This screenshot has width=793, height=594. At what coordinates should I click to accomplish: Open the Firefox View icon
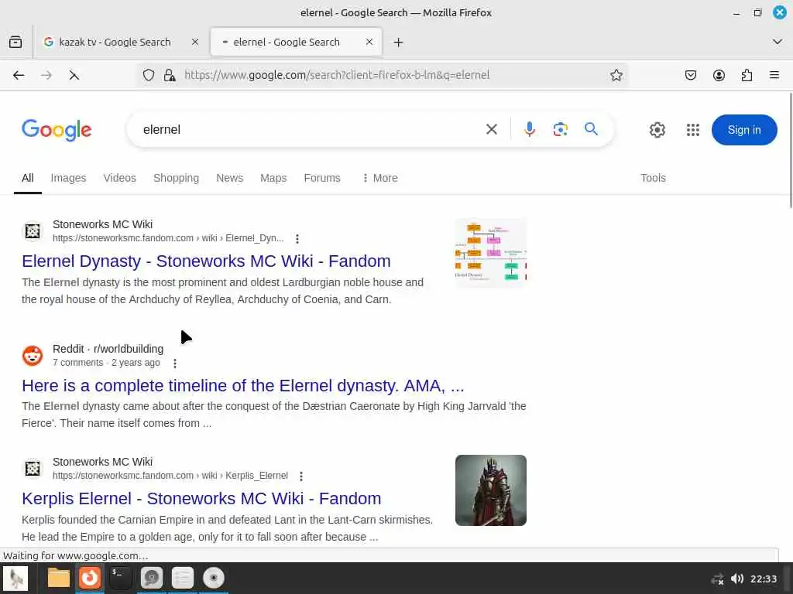(15, 42)
